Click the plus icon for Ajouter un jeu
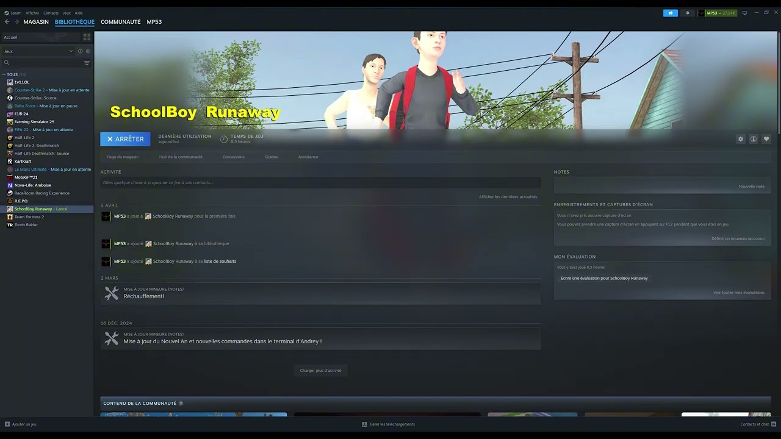Image resolution: width=781 pixels, height=439 pixels. click(7, 424)
